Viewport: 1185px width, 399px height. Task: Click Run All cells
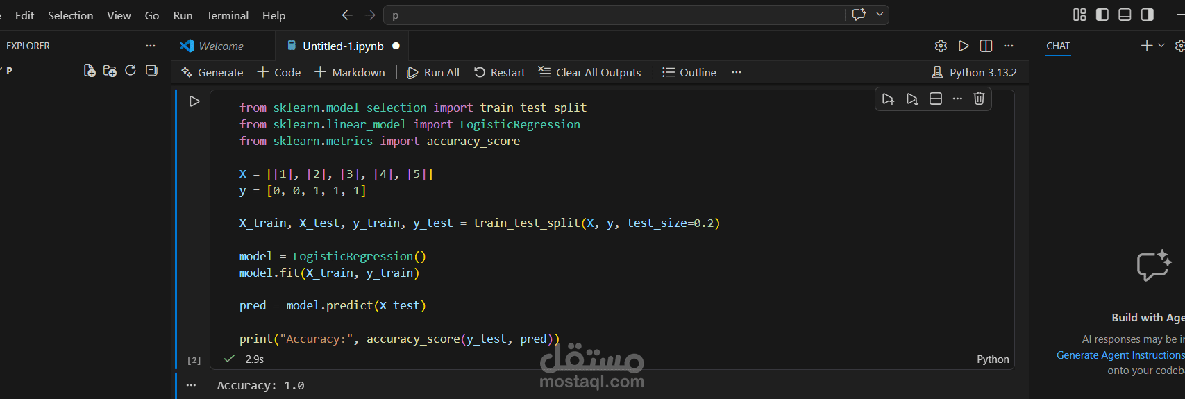tap(433, 72)
